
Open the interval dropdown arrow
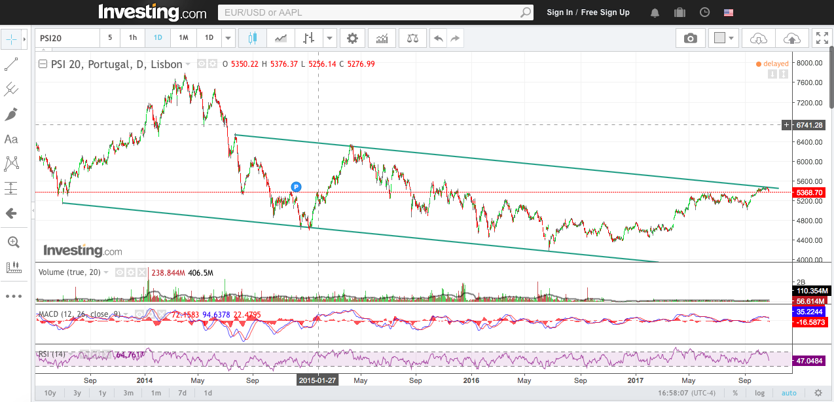228,38
